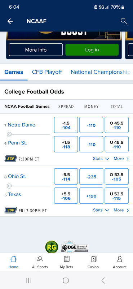Select Over 53.5 total for Ohio St. game

[x=117, y=177]
